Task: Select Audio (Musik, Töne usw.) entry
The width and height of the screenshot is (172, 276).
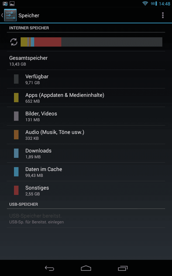Action: point(86,135)
